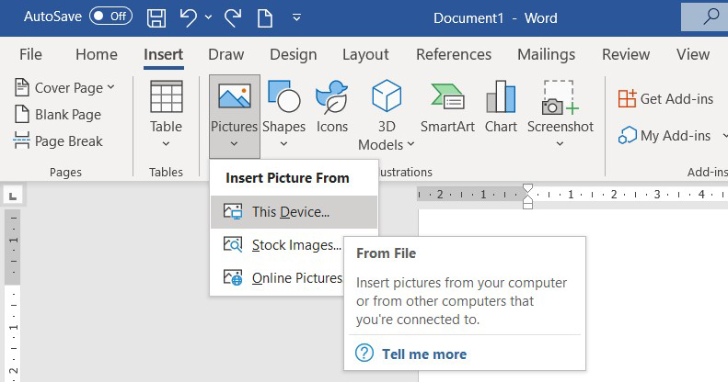Go to the Design tab
The height and width of the screenshot is (382, 728).
coord(294,55)
